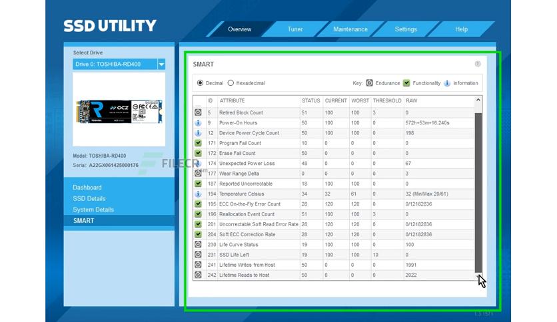This screenshot has width=557, height=322.
Task: Click the info icon for Device Power Cycle Count
Action: 198,133
